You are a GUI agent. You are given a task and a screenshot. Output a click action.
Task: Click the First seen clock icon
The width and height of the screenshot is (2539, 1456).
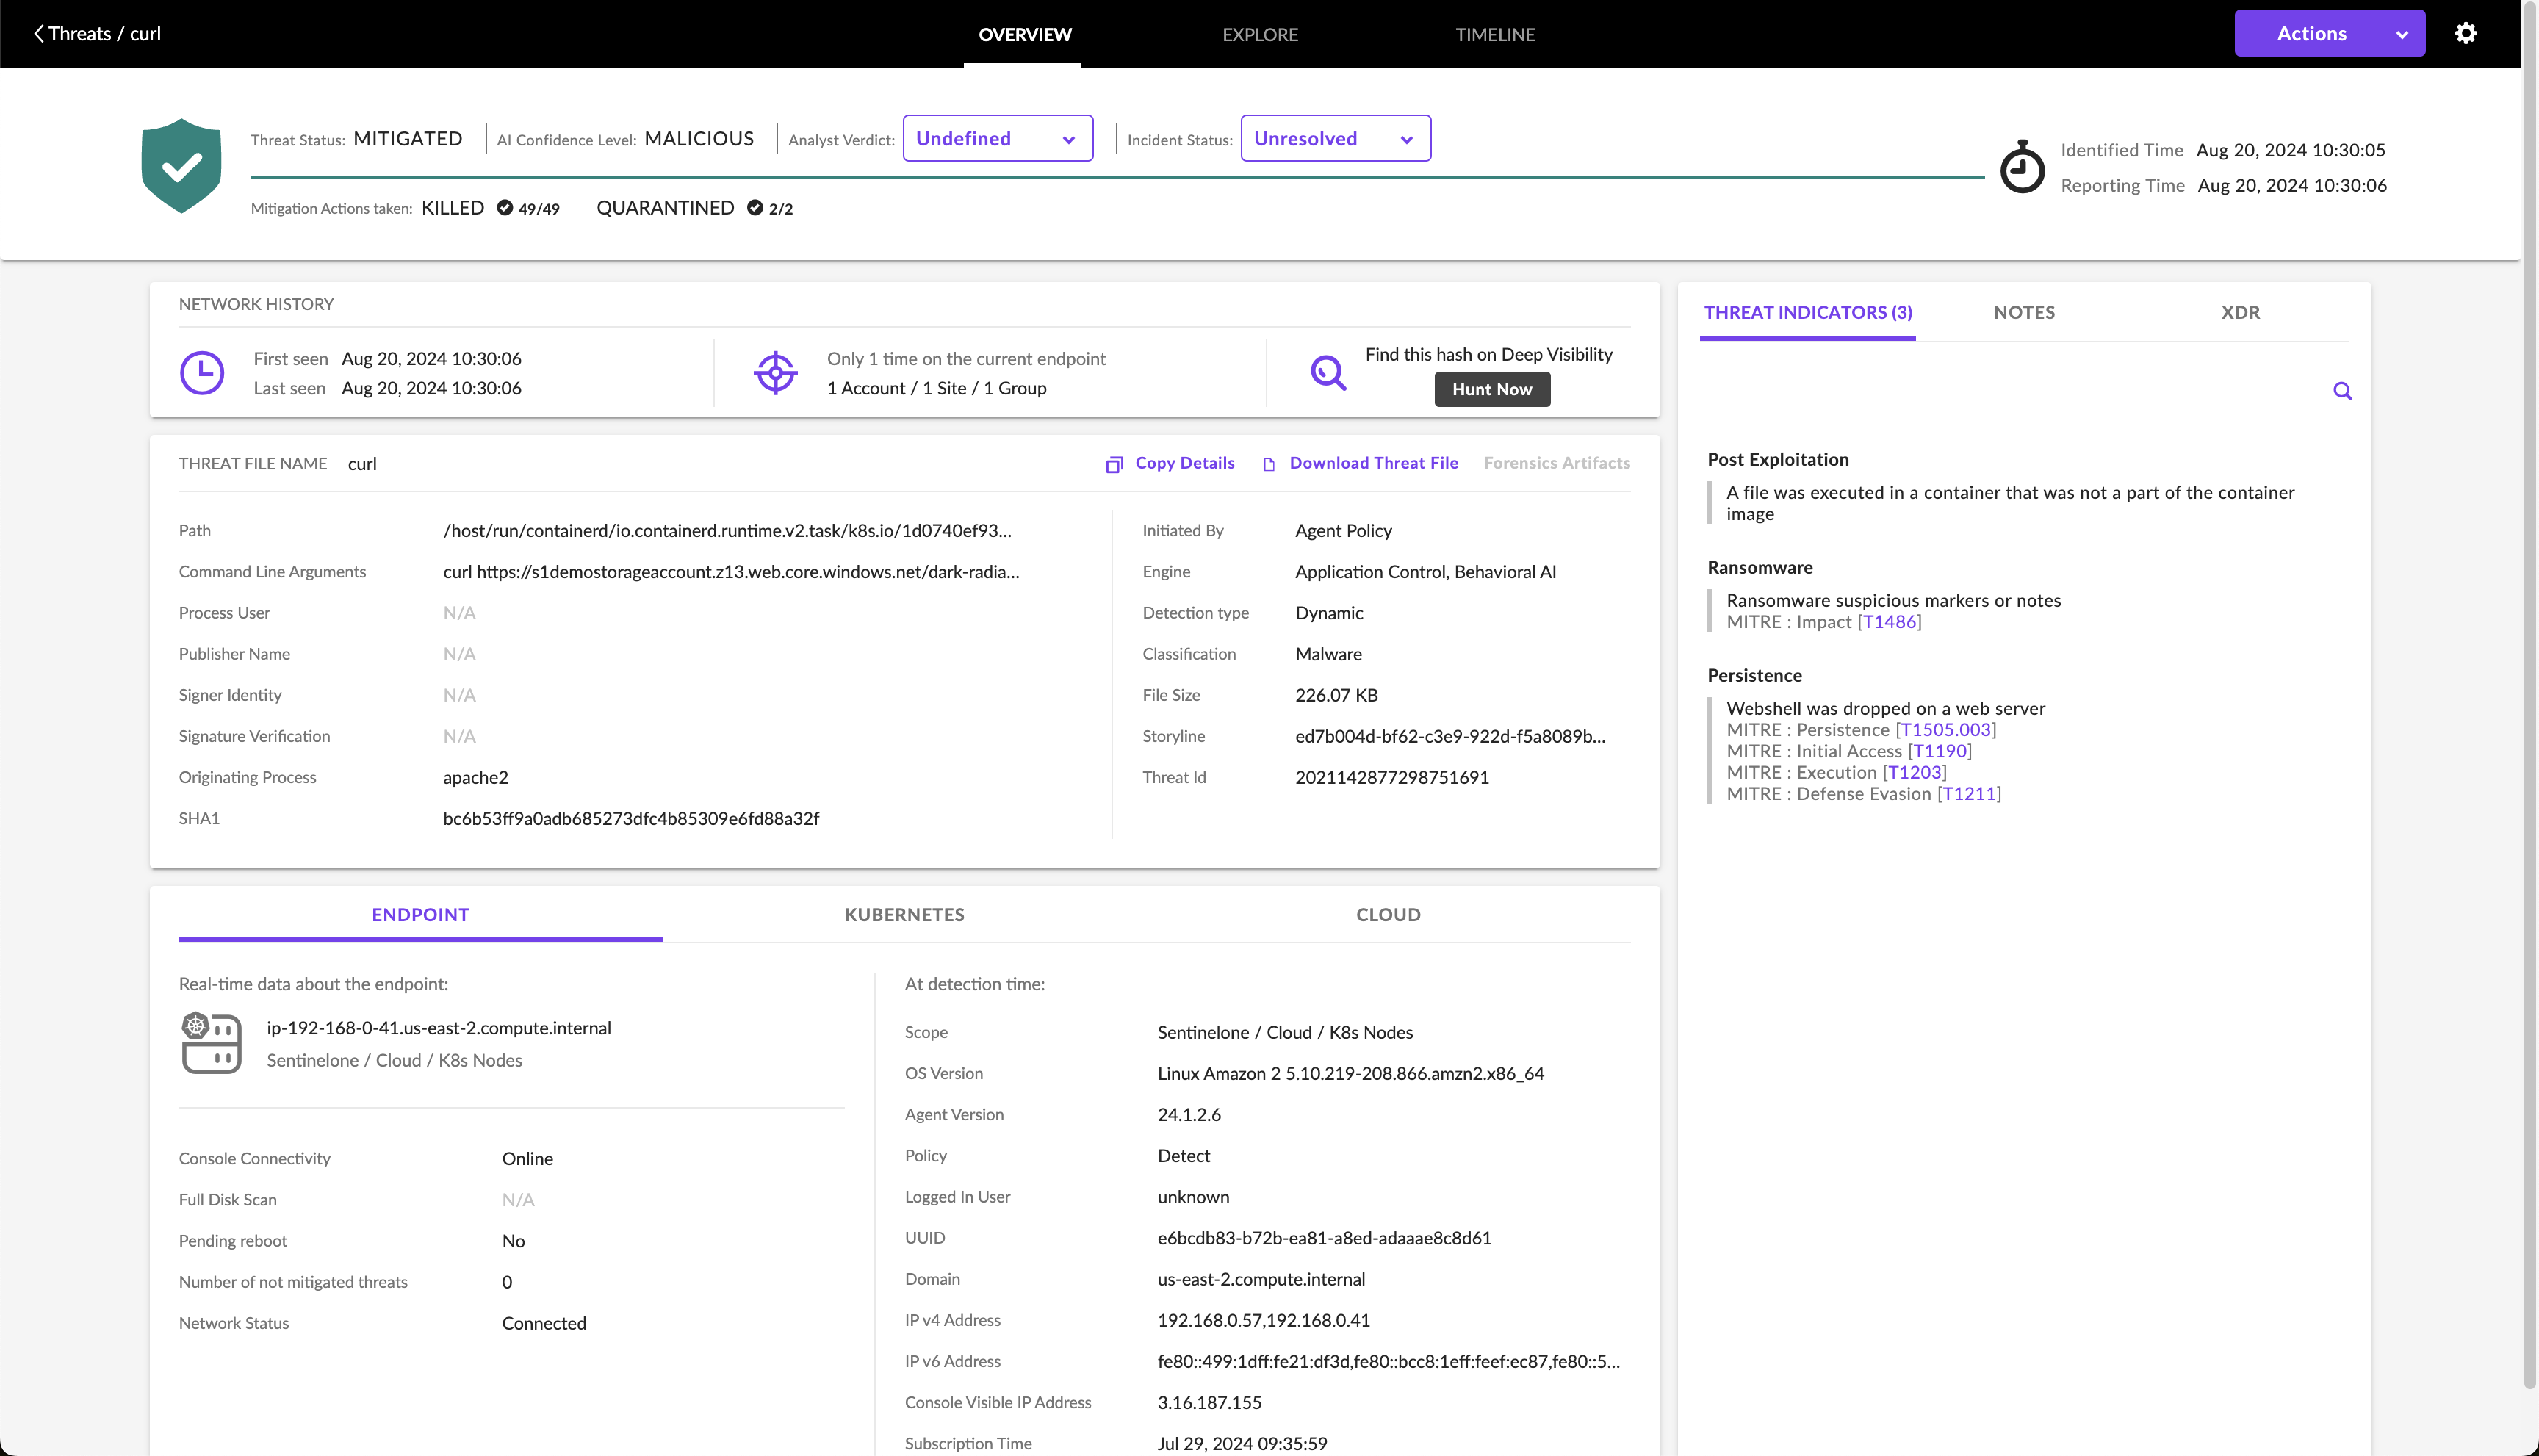coord(202,373)
